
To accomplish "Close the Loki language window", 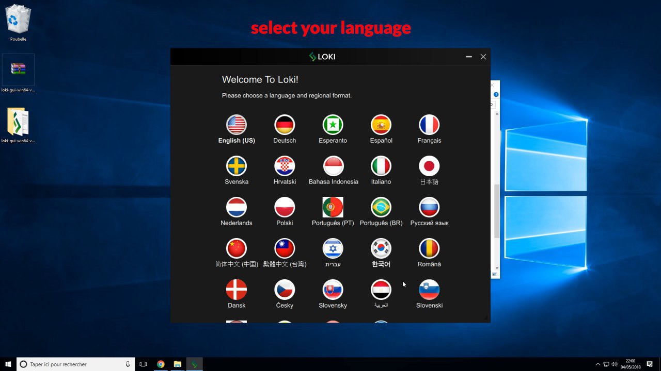I will click(483, 57).
